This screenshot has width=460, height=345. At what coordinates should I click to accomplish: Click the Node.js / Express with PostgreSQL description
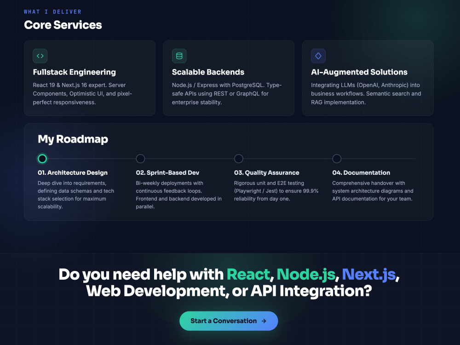coord(227,93)
